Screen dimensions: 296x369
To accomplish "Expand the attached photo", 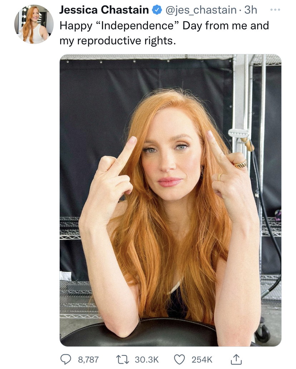I will coord(171,200).
